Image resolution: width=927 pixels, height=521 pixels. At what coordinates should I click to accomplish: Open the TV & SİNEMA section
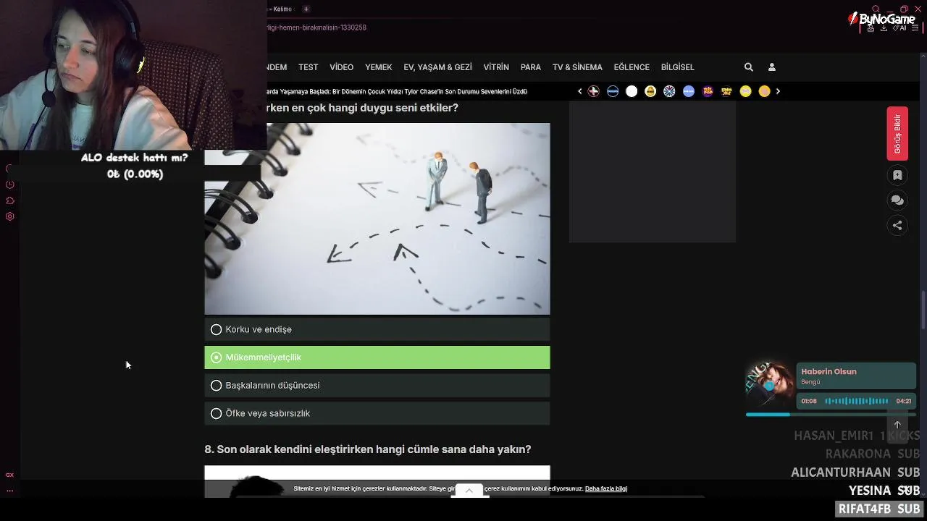(x=577, y=67)
